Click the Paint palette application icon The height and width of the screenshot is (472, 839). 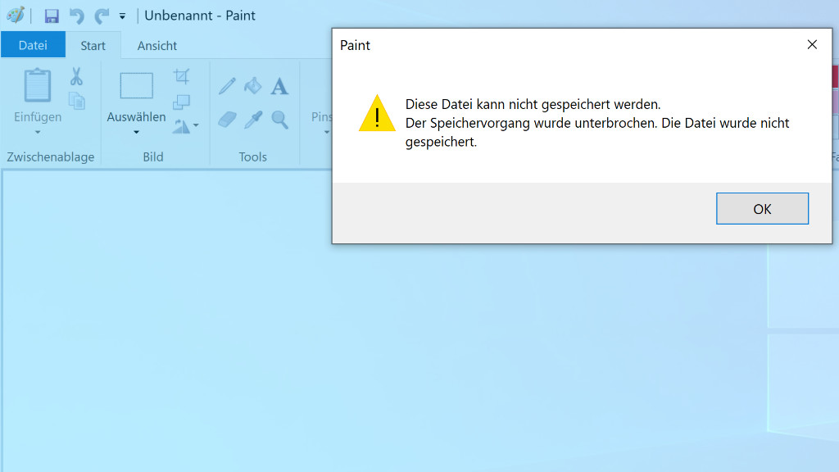click(16, 15)
